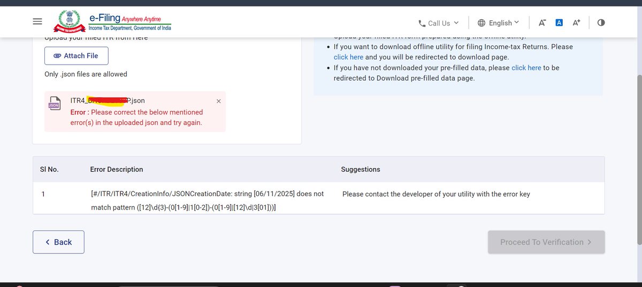
Task: Click the ITR4 json file name
Action: tap(108, 100)
